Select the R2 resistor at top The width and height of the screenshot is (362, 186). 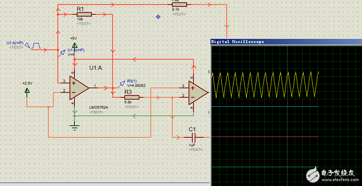tap(179, 5)
